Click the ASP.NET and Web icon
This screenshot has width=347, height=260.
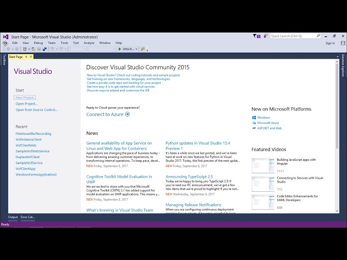[254, 128]
